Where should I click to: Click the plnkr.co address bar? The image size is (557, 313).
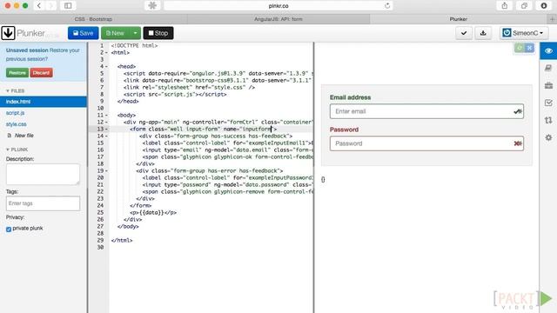(278, 6)
